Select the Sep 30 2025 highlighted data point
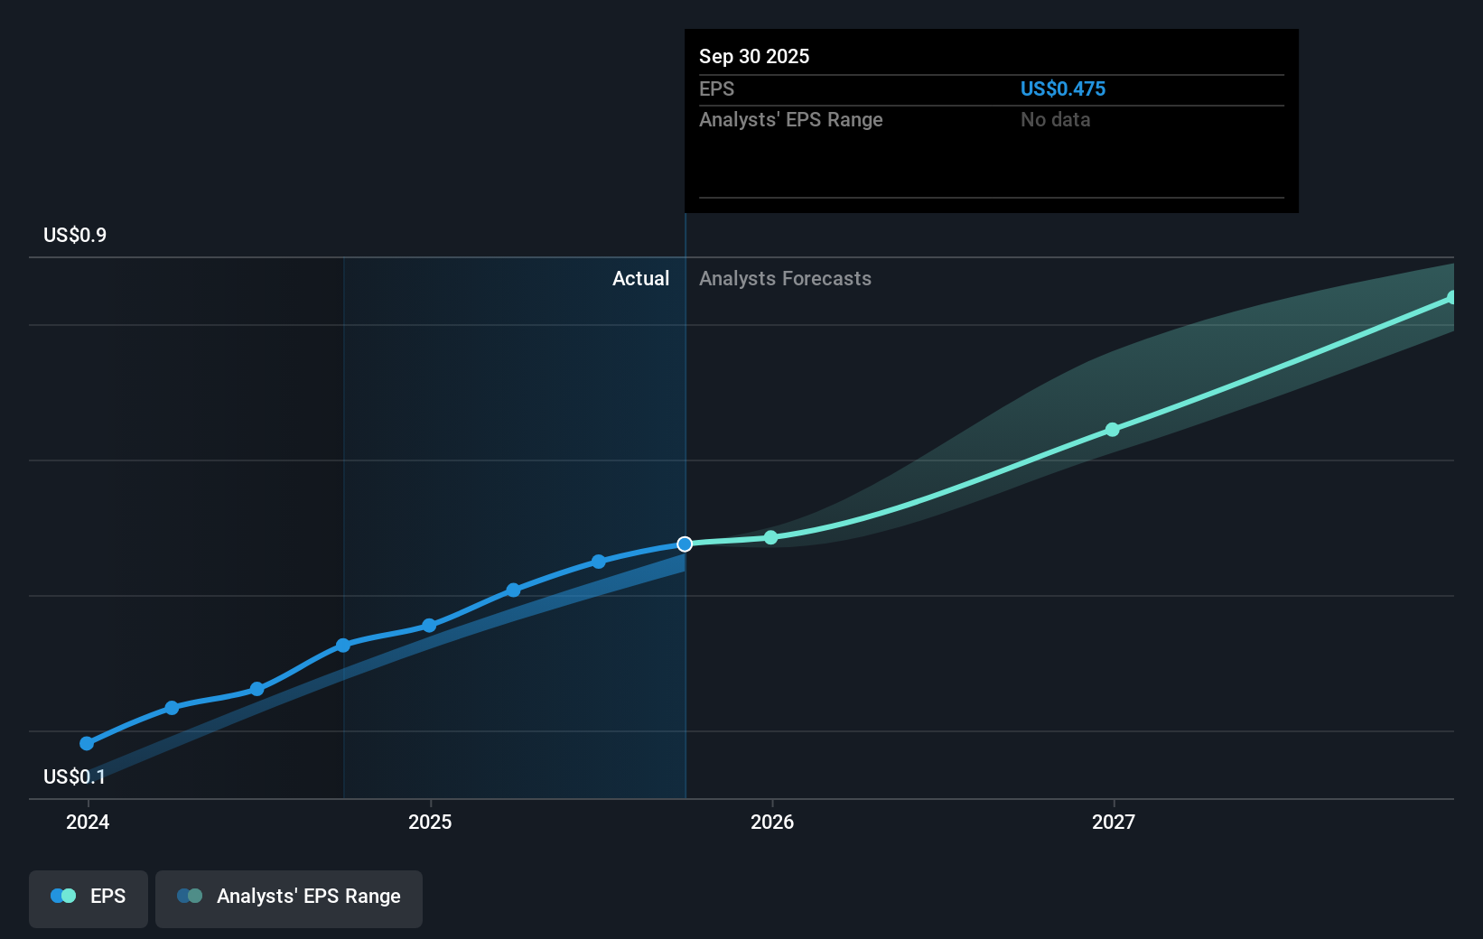 point(685,544)
